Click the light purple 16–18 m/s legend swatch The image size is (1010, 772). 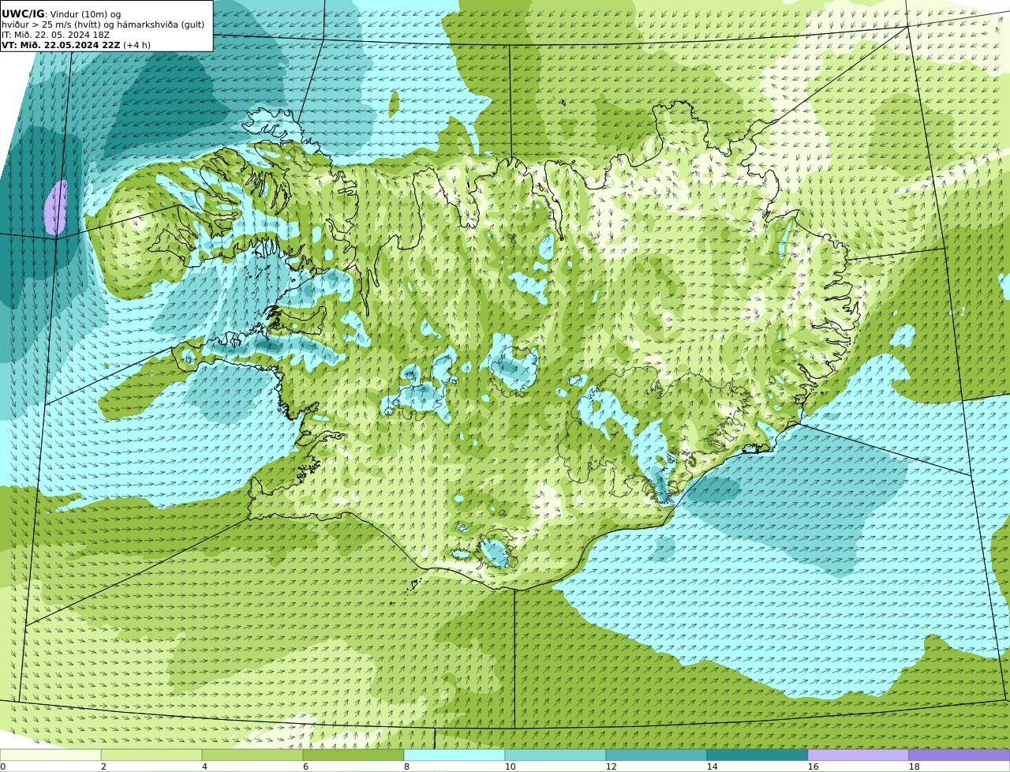(x=858, y=755)
